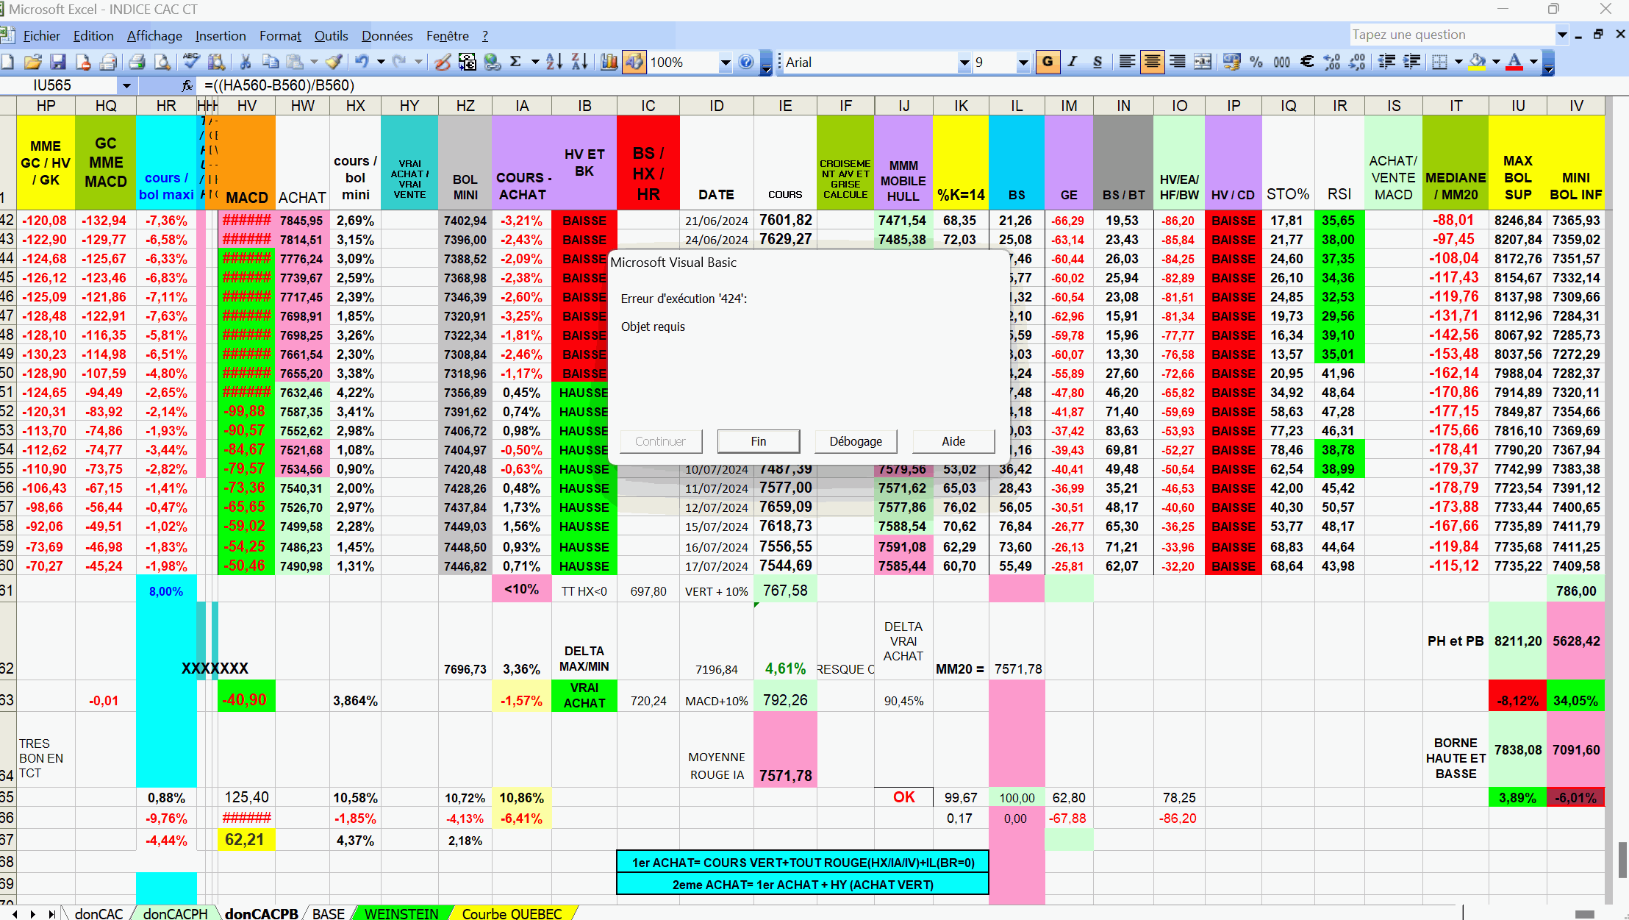Open the font size 9 dropdown
Viewport: 1629px width, 920px height.
tap(1023, 63)
